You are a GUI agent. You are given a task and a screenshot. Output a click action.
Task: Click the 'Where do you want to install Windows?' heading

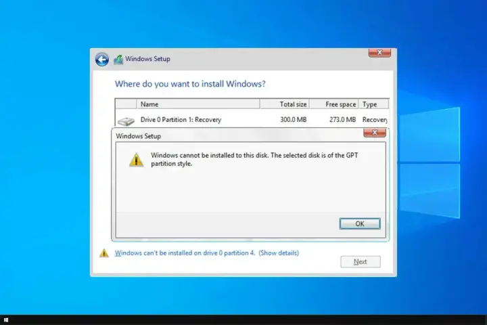[x=190, y=84]
